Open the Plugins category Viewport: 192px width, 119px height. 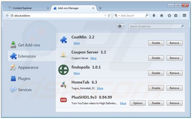(32, 78)
